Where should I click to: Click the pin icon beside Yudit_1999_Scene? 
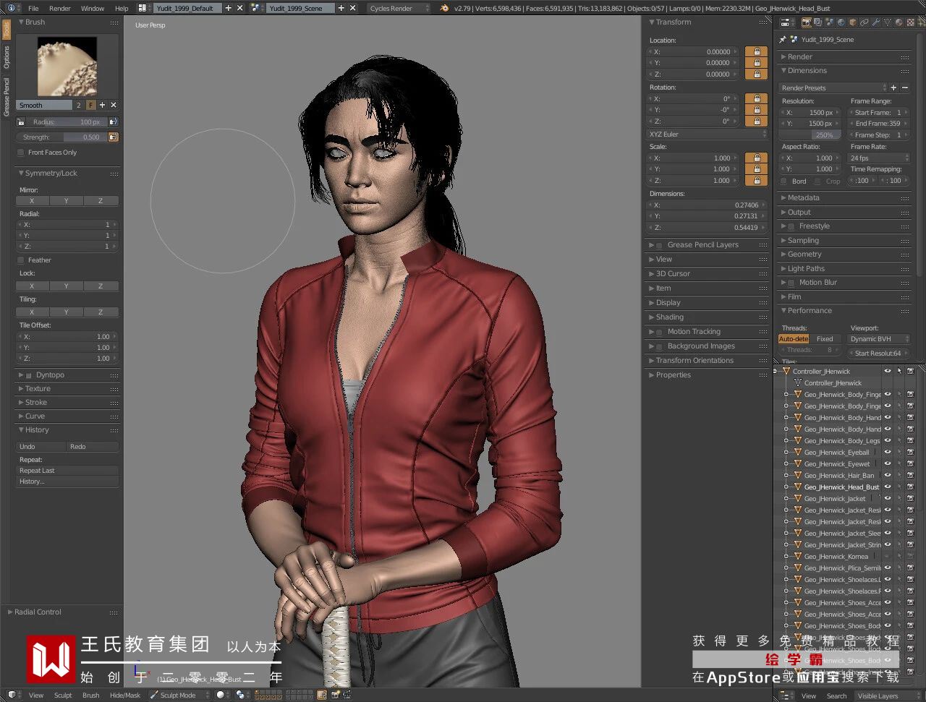782,40
